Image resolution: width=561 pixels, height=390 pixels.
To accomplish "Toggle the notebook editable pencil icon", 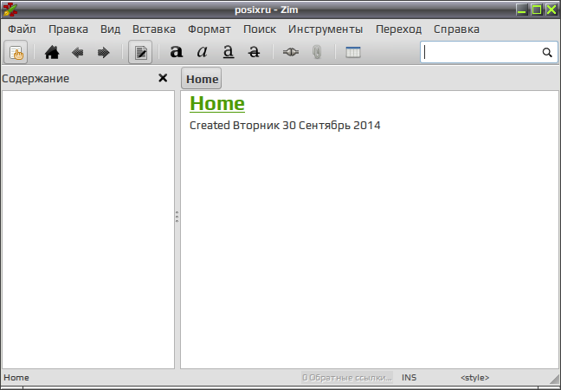I will click(x=140, y=53).
